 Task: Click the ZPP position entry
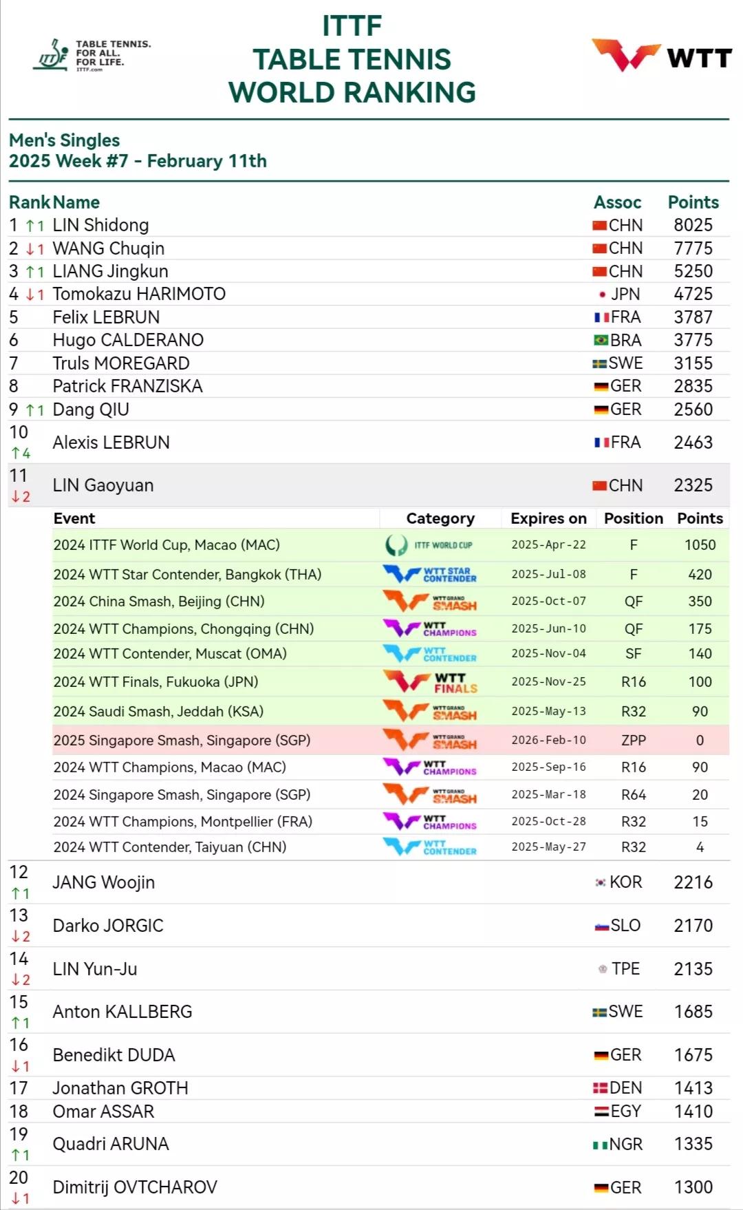[634, 740]
